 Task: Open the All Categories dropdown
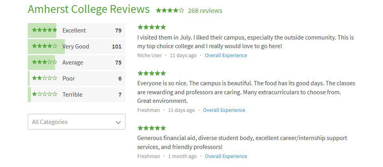[76, 122]
